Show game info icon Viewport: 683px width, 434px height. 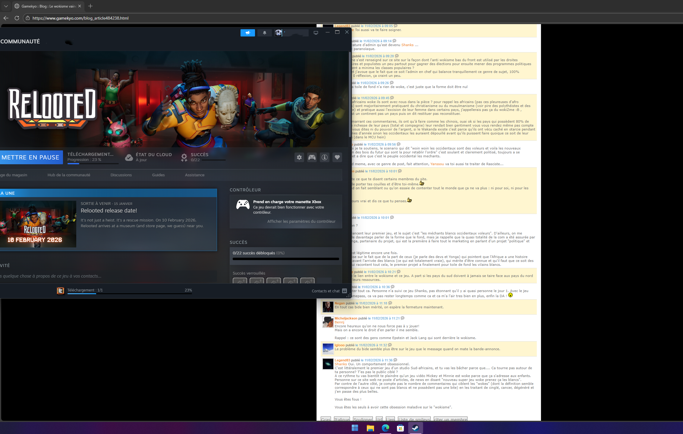point(324,157)
